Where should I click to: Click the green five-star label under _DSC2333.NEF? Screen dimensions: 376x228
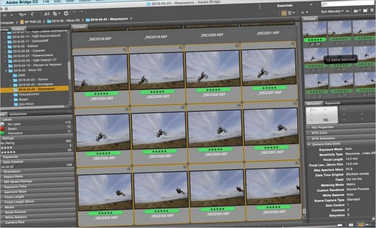pyautogui.click(x=161, y=211)
